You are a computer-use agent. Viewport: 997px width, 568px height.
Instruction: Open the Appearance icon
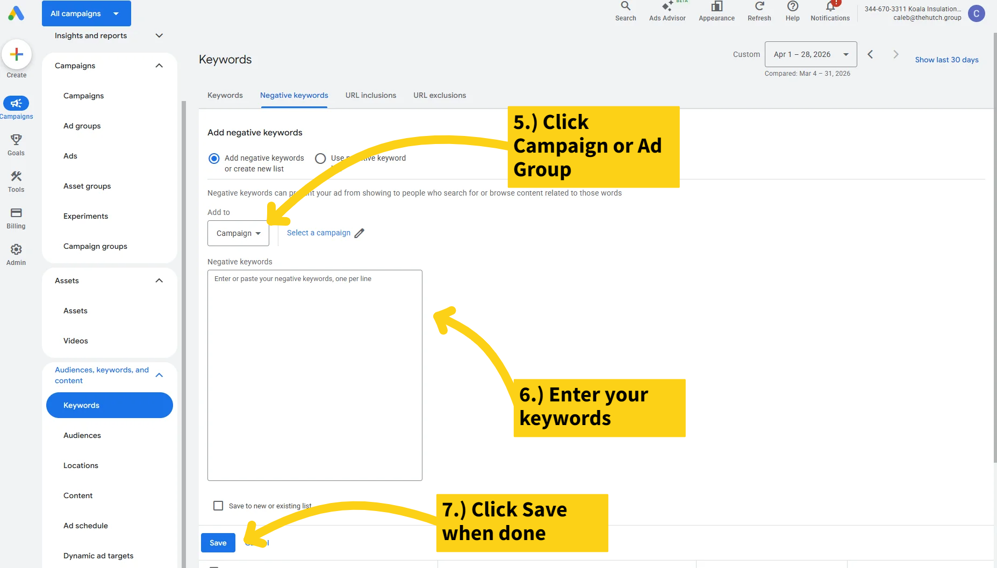click(x=716, y=6)
